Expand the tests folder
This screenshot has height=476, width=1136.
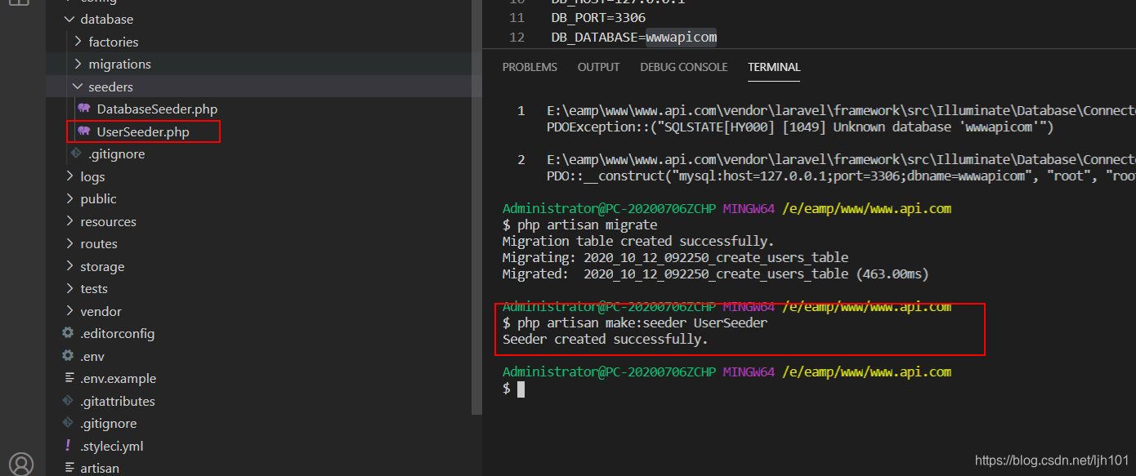click(69, 288)
